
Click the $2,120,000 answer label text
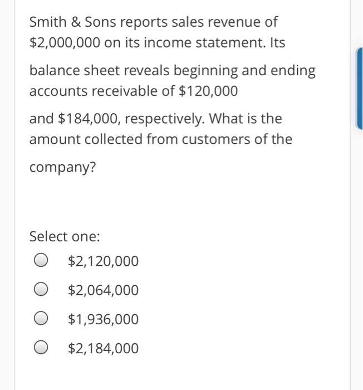[x=103, y=261]
